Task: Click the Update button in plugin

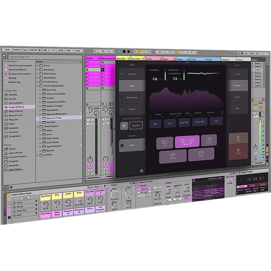Action: click(x=136, y=125)
